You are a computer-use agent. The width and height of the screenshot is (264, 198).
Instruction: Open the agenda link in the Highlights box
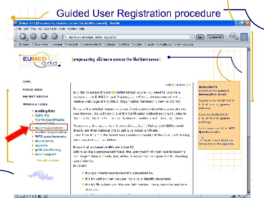click(x=228, y=144)
